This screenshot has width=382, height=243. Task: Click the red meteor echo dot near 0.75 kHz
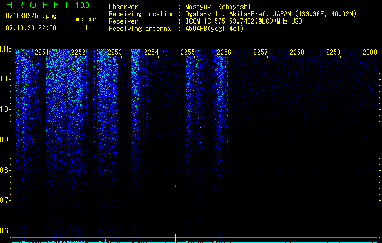[175, 187]
